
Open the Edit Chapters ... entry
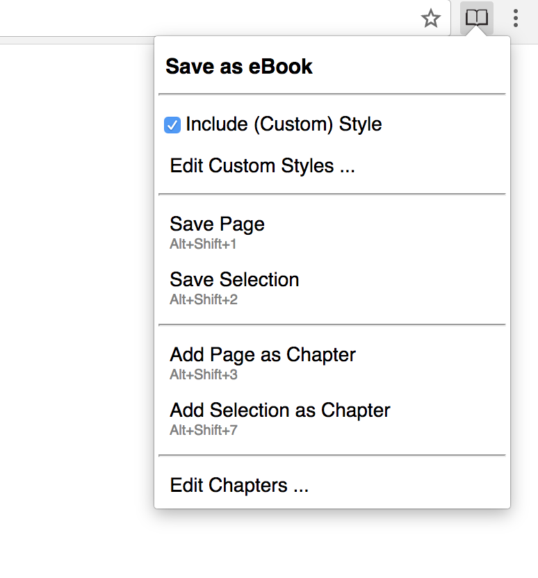point(238,485)
